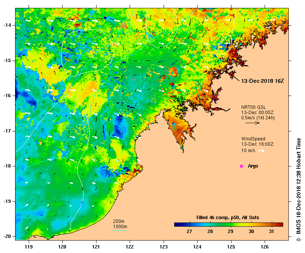Click longitude label 125 on the bottom axis
Image resolution: width=305 pixels, height=253 pixels.
[x=231, y=247]
